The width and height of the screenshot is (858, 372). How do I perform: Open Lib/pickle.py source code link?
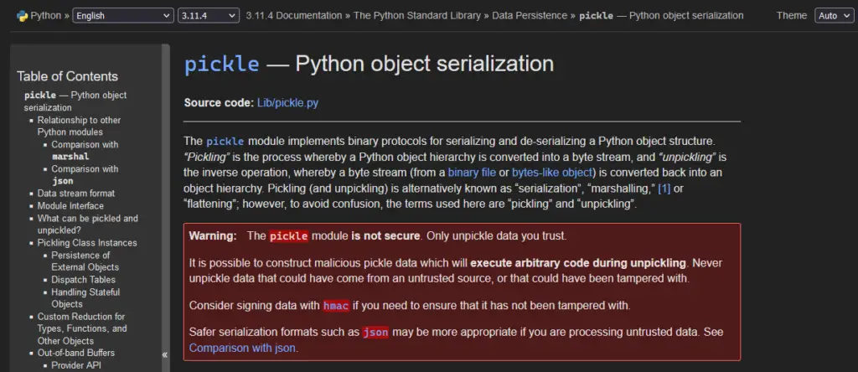click(288, 103)
